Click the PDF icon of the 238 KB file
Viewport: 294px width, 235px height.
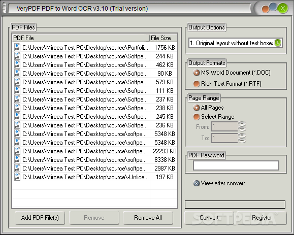tap(17, 108)
